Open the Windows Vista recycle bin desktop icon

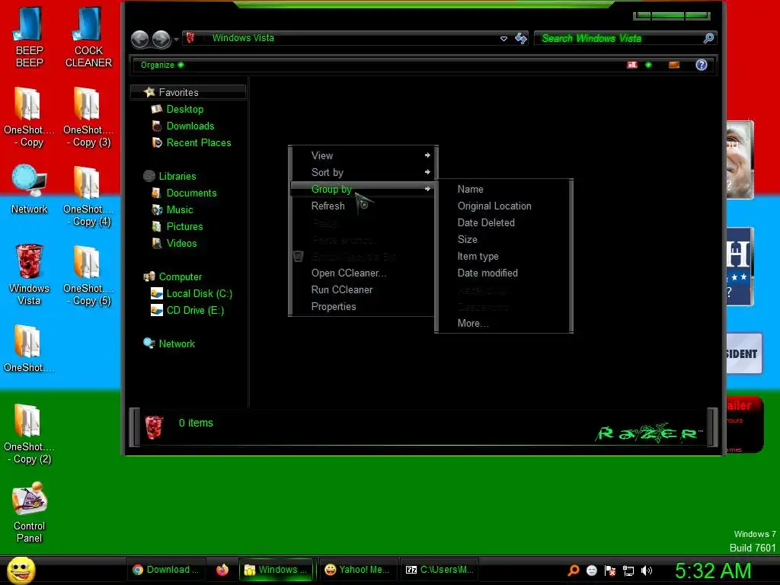[29, 274]
